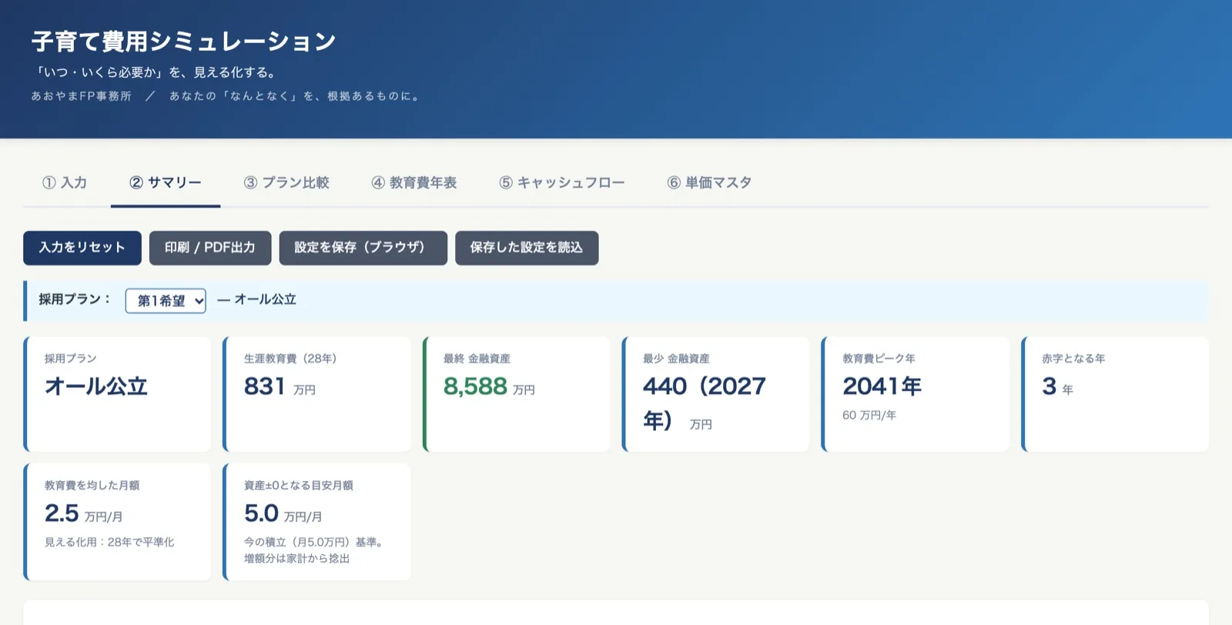
Task: Save settings with 設定を保存(ブラウザ) button
Action: pyautogui.click(x=363, y=248)
